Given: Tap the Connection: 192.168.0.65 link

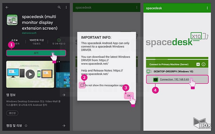Looking at the screenshot, I should click(x=174, y=79).
